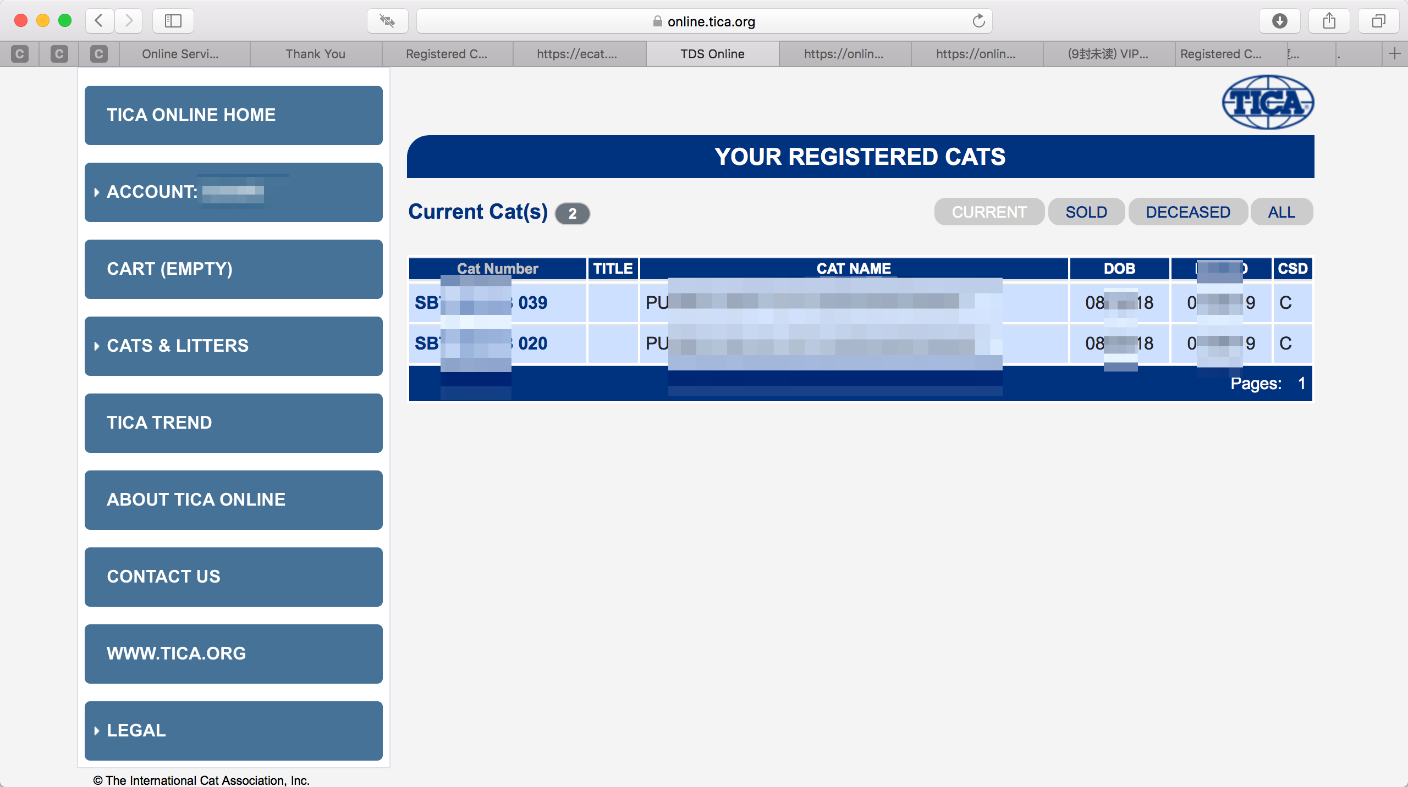
Task: Click the Safari back arrow button
Action: [x=100, y=21]
